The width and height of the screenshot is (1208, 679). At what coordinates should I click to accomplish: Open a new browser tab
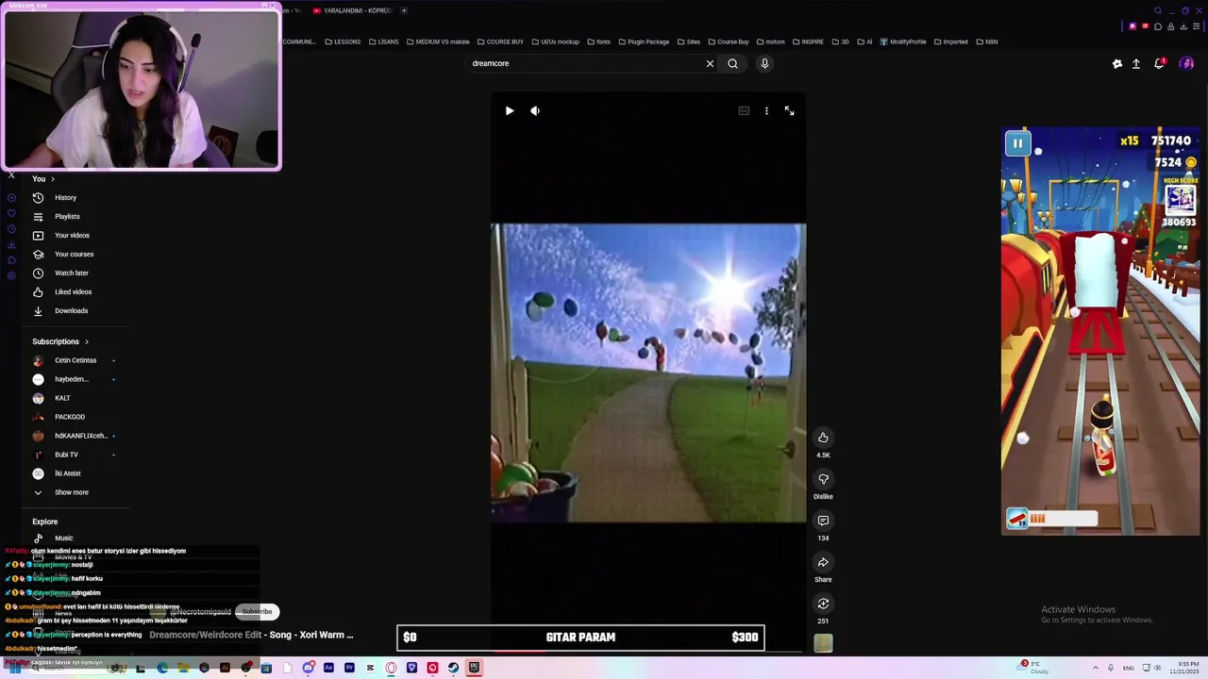[x=404, y=10]
